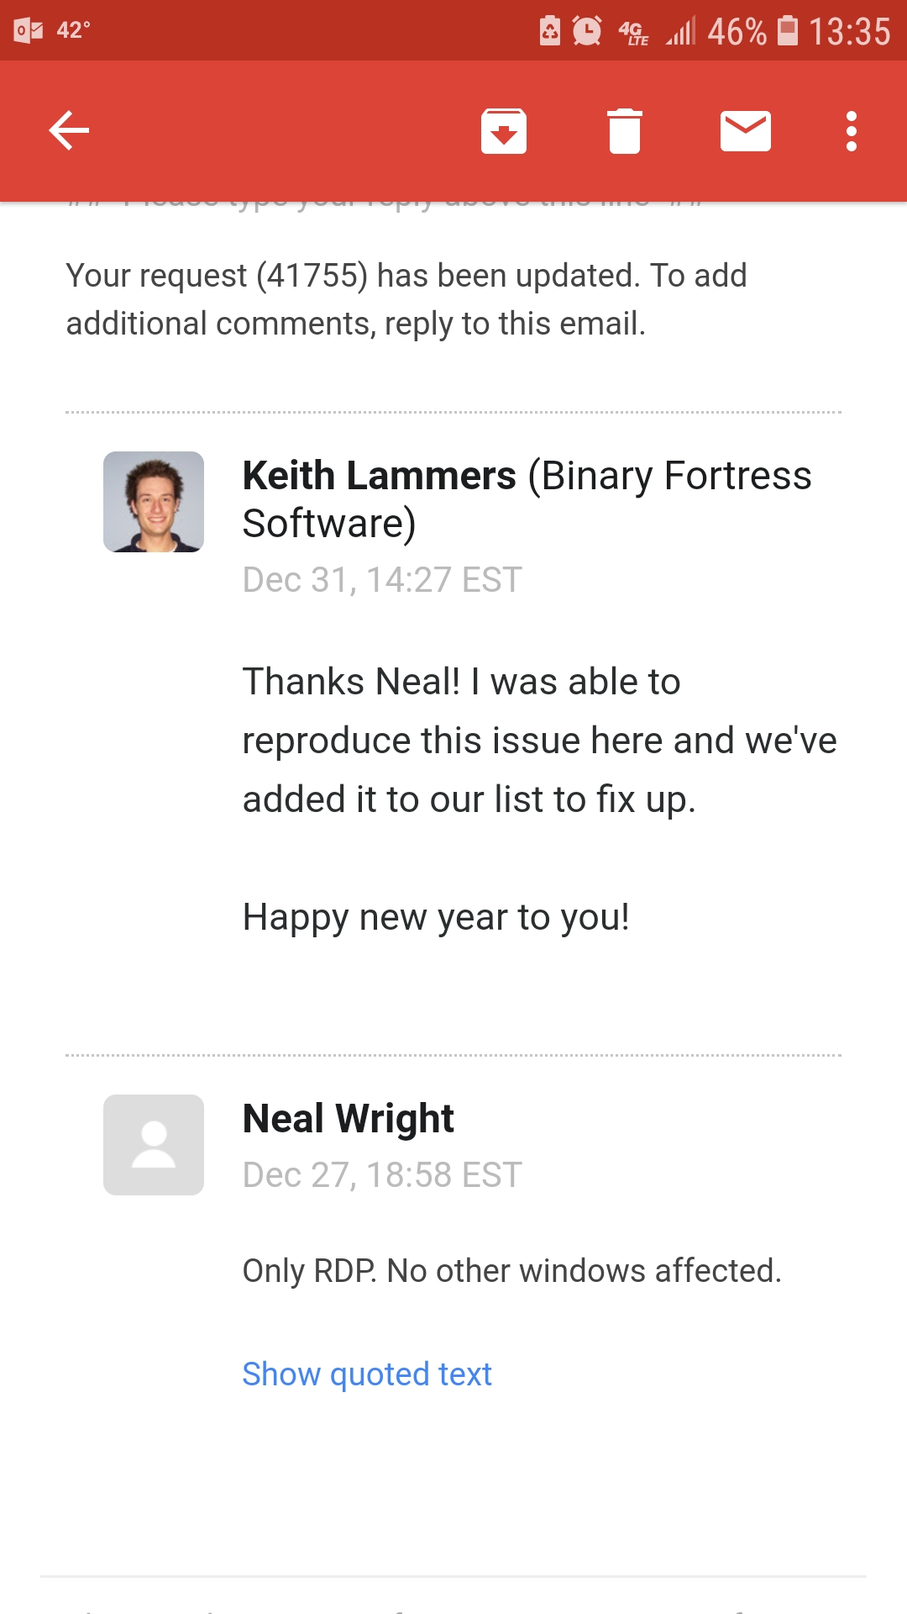
Task: Tap the 4G LTE signal indicator
Action: pos(634,33)
